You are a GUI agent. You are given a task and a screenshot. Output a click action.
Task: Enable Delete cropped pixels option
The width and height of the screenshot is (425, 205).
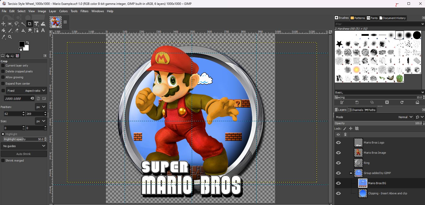pyautogui.click(x=3, y=71)
